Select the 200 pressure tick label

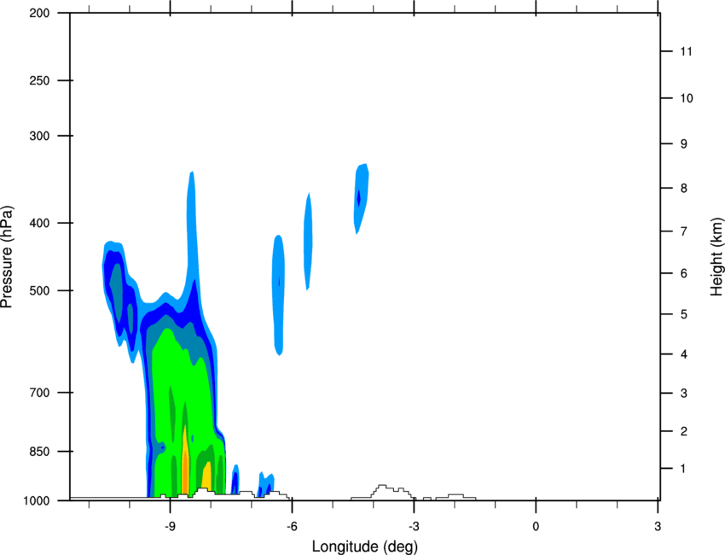[39, 13]
